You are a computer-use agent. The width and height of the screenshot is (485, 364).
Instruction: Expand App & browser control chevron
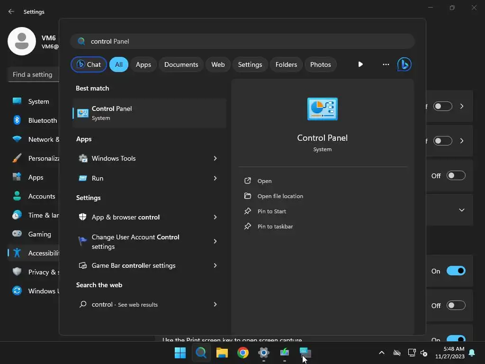point(216,217)
